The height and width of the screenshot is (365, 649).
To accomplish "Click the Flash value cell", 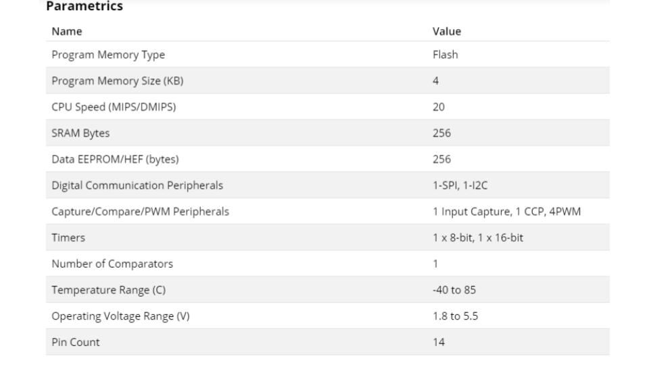I will (x=445, y=55).
